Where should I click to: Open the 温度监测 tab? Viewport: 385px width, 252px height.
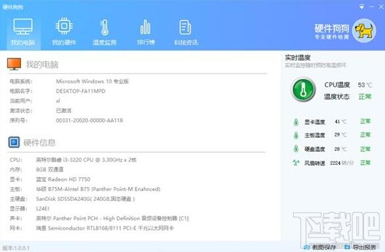[104, 32]
